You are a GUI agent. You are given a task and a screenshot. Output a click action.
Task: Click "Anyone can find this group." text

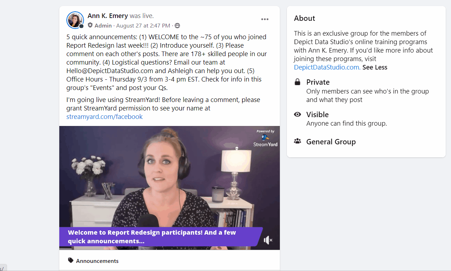tap(347, 124)
